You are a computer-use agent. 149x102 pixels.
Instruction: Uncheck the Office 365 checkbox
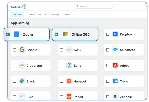[56, 34]
